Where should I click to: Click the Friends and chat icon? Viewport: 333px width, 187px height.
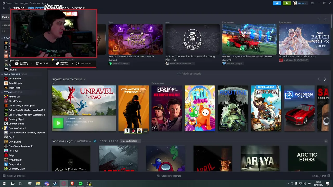pyautogui.click(x=329, y=176)
